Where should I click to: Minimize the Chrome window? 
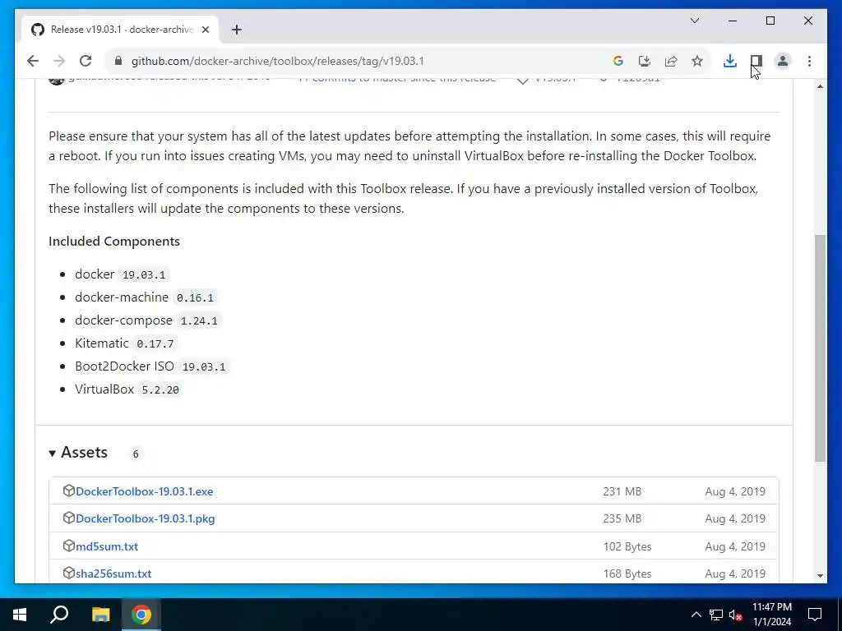tap(733, 21)
